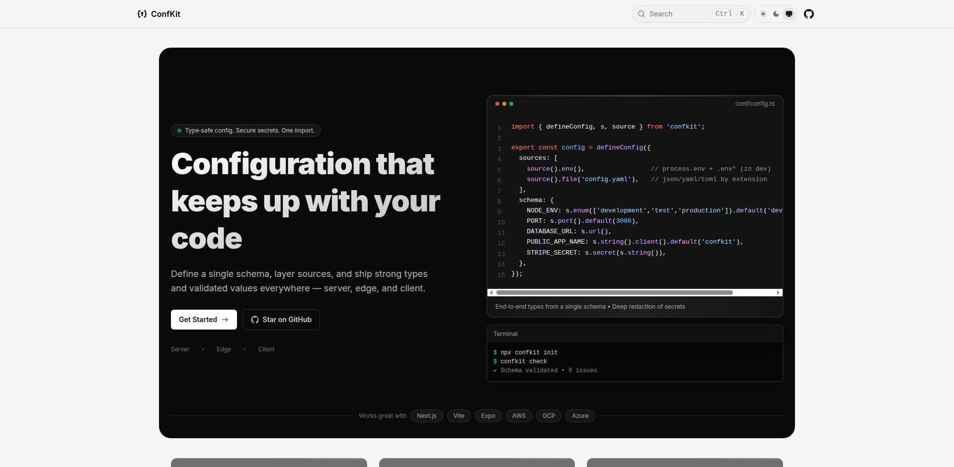Focus the Search input field

(691, 14)
